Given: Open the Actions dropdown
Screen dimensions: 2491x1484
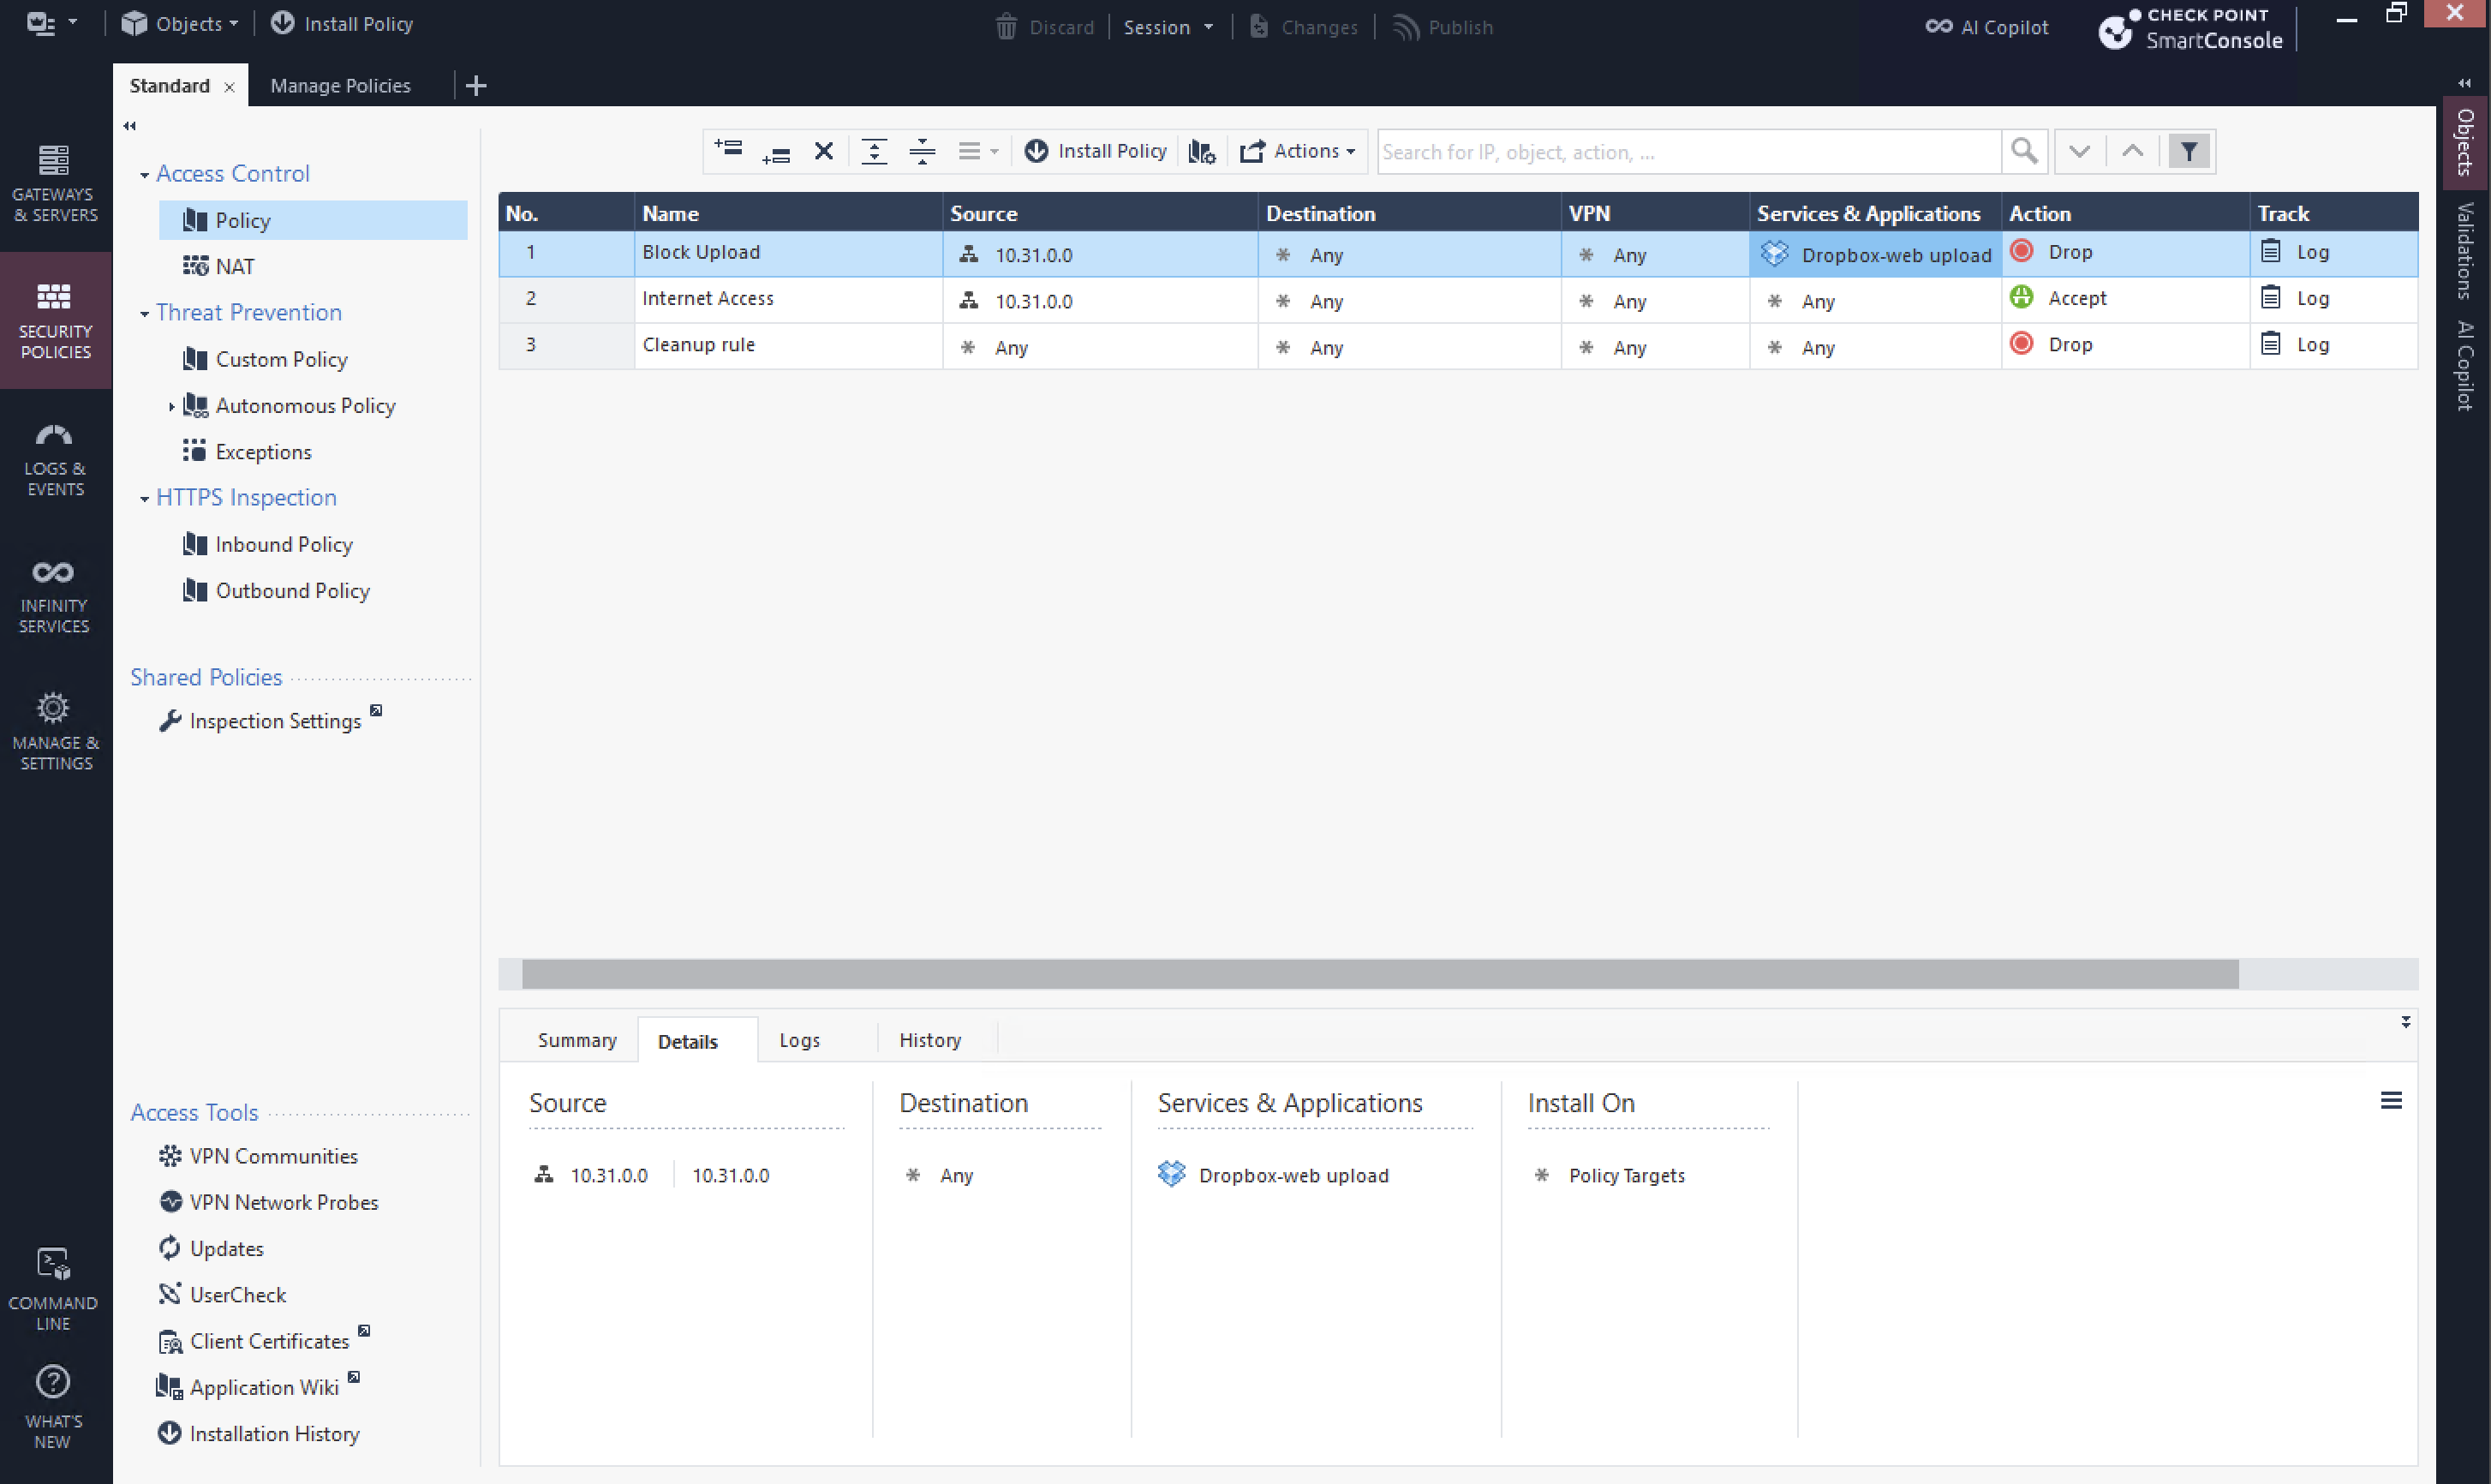Looking at the screenshot, I should (1298, 151).
